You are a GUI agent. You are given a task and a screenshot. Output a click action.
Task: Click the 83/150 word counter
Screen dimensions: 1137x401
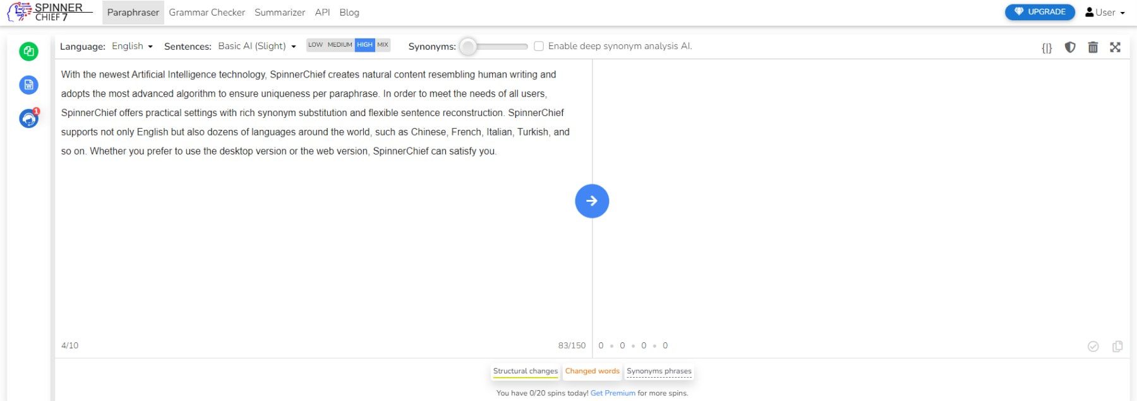pos(572,346)
